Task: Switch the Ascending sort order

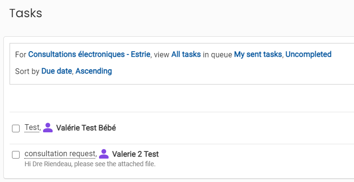Action: [x=94, y=71]
